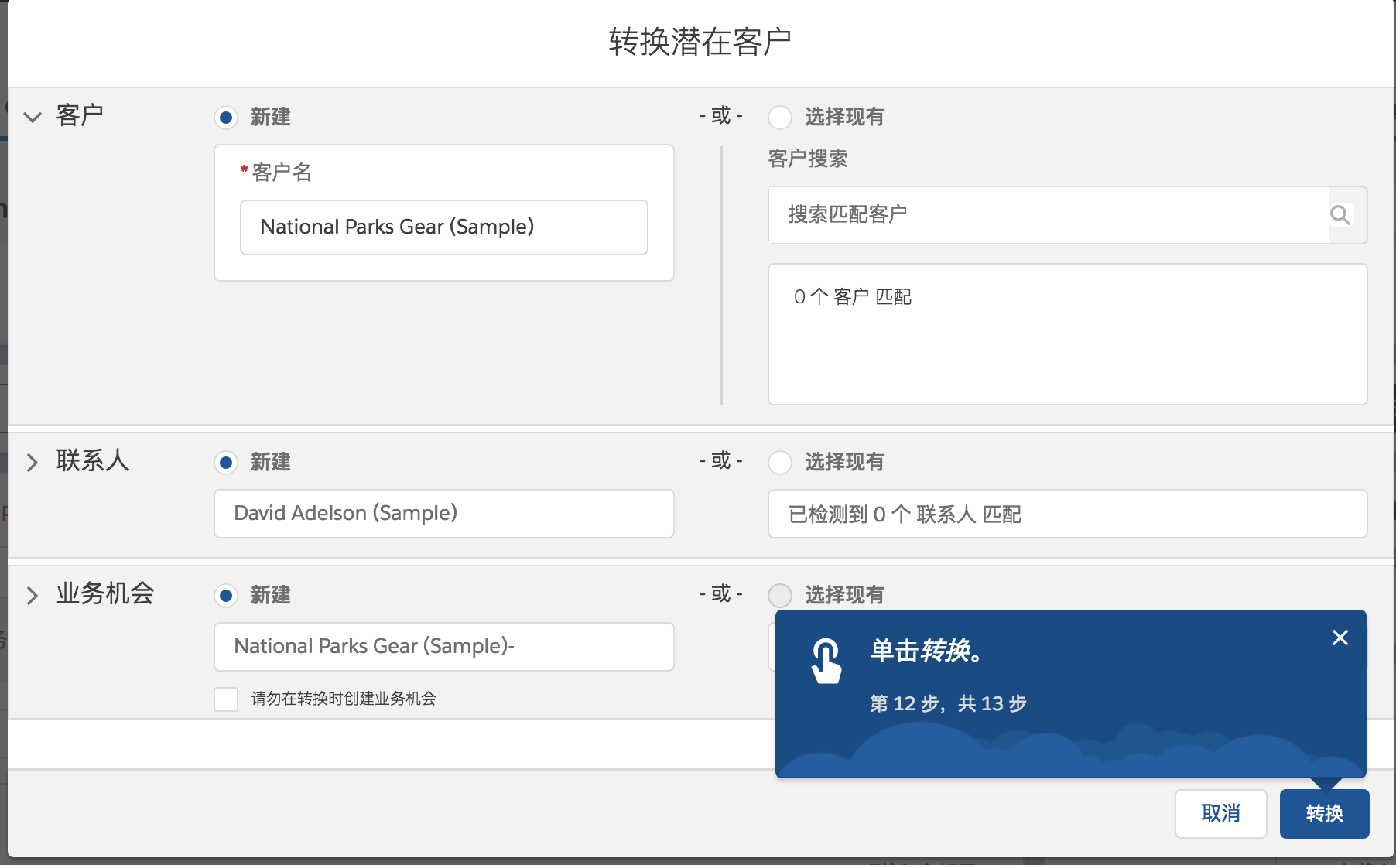Image resolution: width=1396 pixels, height=865 pixels.
Task: Click the 第 12 步，共 13 步 text
Action: [x=948, y=703]
